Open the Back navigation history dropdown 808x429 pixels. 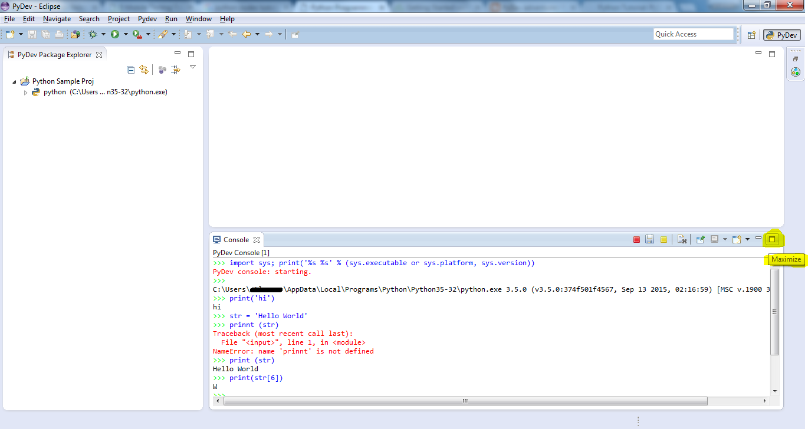coord(257,34)
